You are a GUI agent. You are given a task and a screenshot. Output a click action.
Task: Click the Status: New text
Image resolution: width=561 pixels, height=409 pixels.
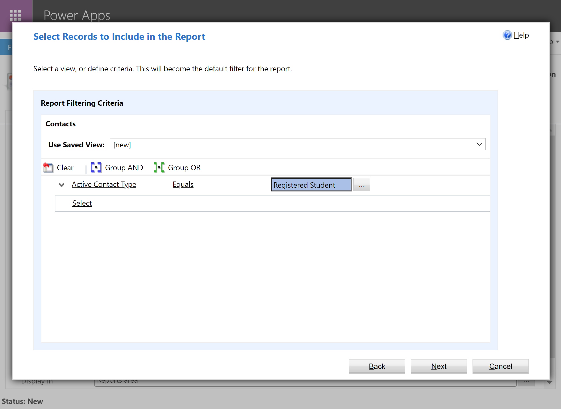coord(22,401)
